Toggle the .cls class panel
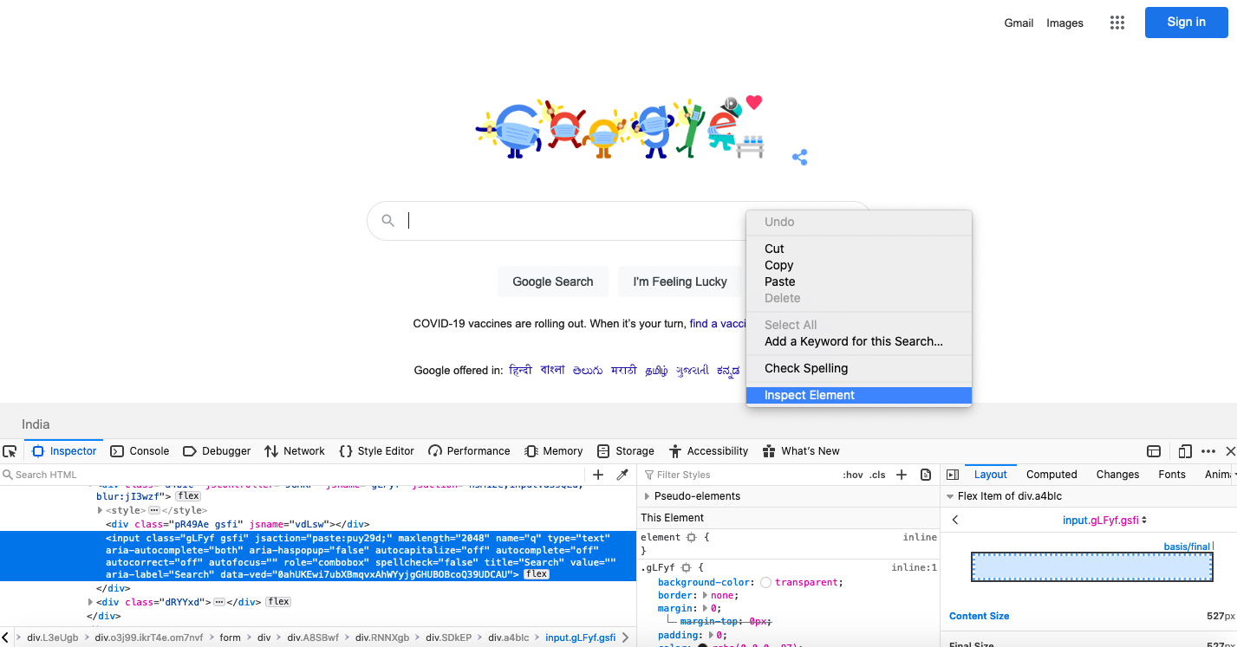 tap(877, 475)
